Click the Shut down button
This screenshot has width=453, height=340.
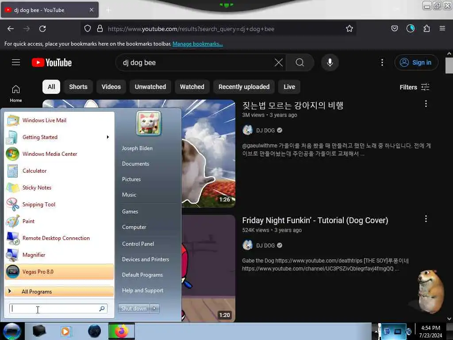point(134,309)
